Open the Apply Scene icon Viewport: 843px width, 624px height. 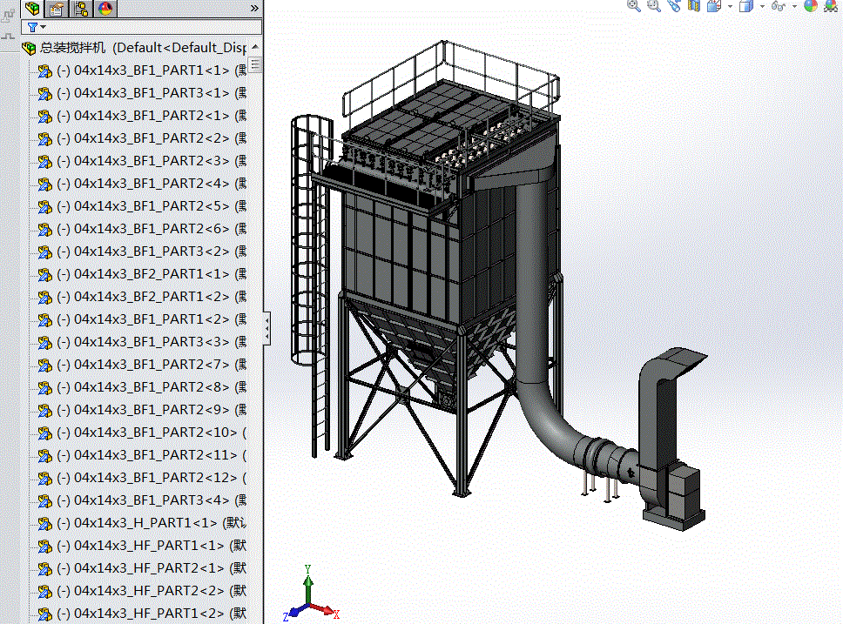[831, 6]
